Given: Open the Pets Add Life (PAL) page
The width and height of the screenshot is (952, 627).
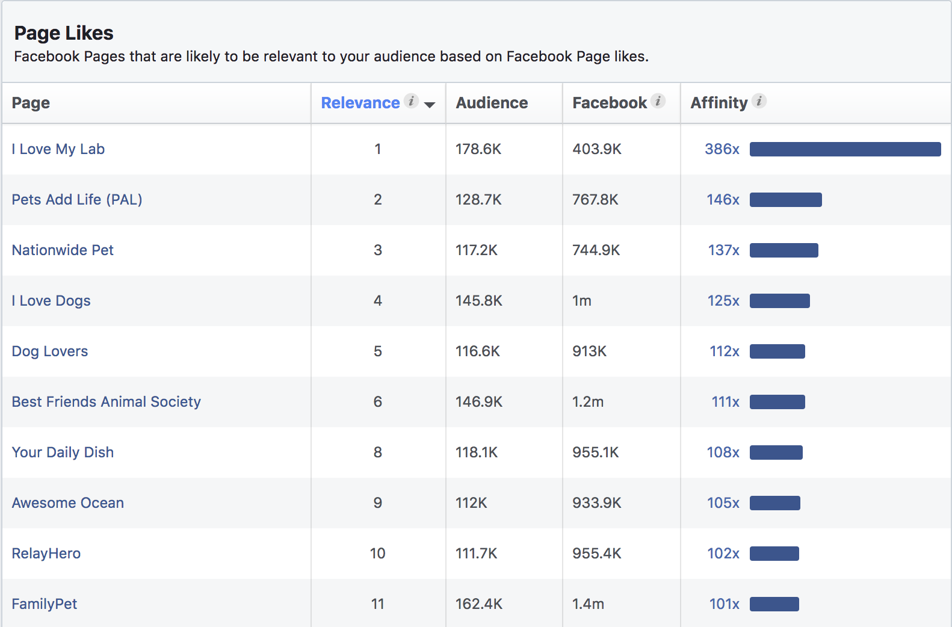Looking at the screenshot, I should point(77,200).
